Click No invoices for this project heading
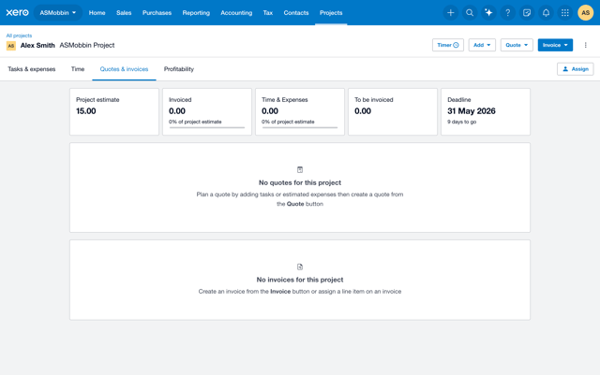Image resolution: width=600 pixels, height=375 pixels. point(300,280)
